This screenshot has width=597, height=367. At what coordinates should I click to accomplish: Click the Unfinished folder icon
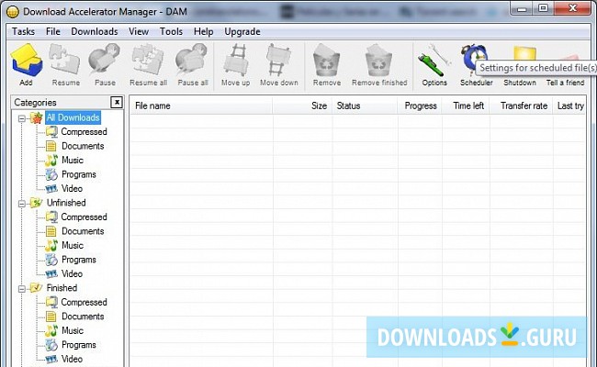[x=36, y=203]
